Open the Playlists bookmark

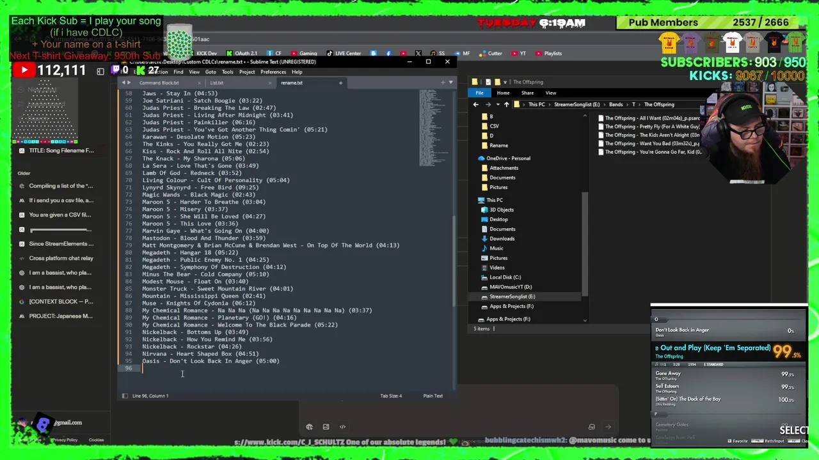coord(548,54)
